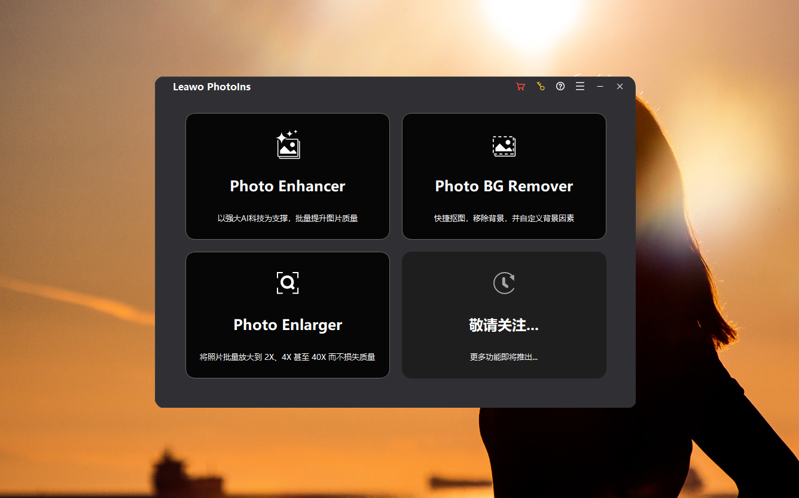Click the Leawo PhotoIns window title
The height and width of the screenshot is (498, 799).
[x=212, y=87]
